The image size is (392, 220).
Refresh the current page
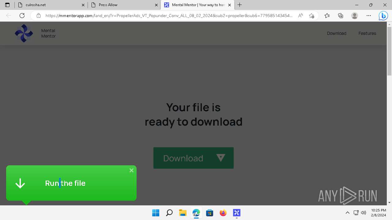[x=22, y=16]
